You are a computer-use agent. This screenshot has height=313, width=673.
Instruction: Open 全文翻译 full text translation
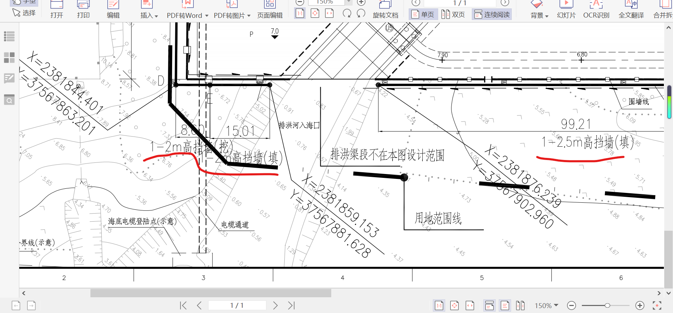(x=631, y=9)
